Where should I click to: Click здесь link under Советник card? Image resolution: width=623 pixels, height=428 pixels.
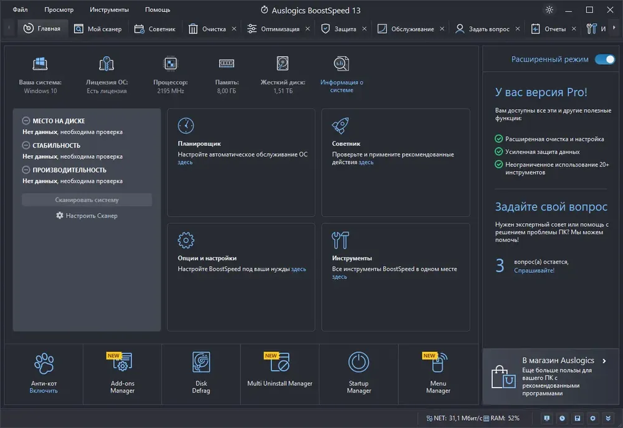coord(366,163)
